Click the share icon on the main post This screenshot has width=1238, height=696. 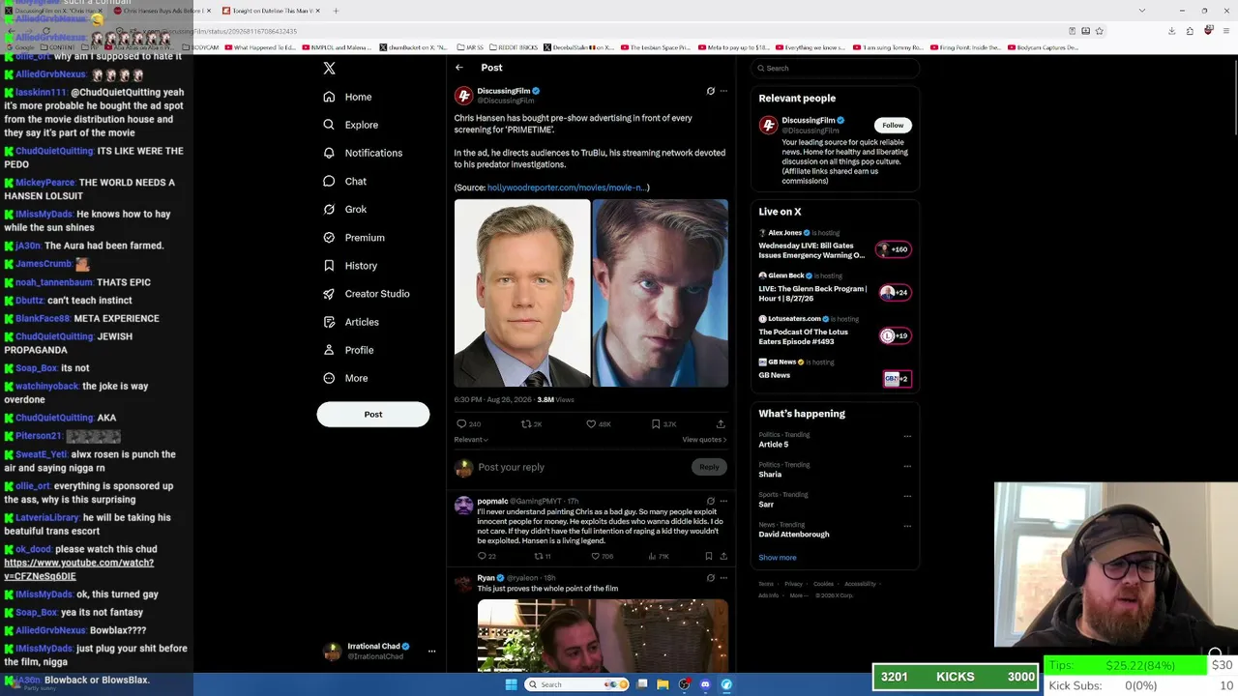(x=721, y=424)
